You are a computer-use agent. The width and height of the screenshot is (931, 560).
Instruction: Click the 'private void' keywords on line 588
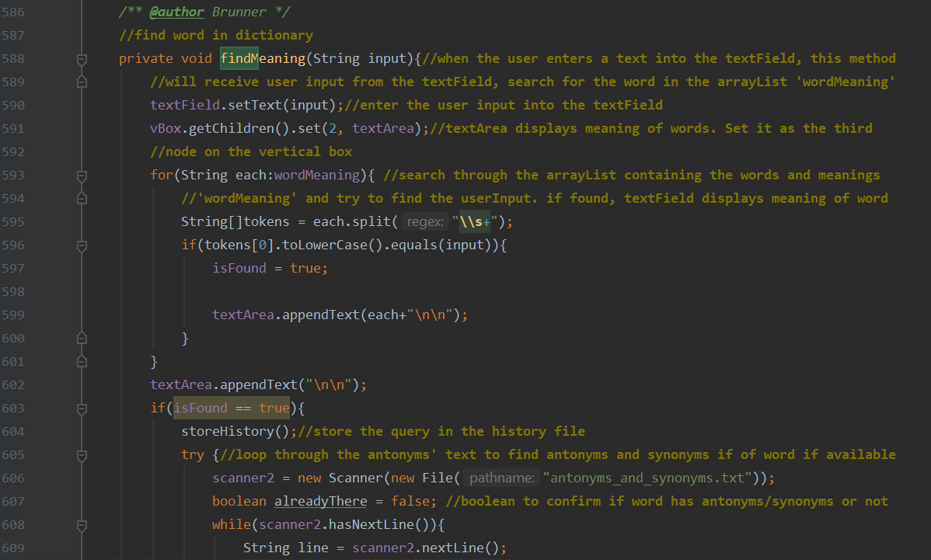point(165,59)
